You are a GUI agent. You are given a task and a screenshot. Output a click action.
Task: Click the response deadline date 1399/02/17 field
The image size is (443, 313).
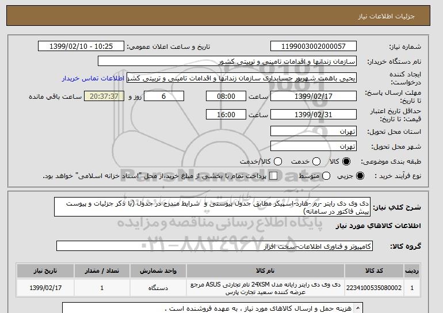coord(314,96)
